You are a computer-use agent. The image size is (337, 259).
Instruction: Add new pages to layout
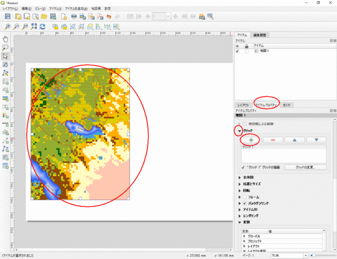pos(64,16)
